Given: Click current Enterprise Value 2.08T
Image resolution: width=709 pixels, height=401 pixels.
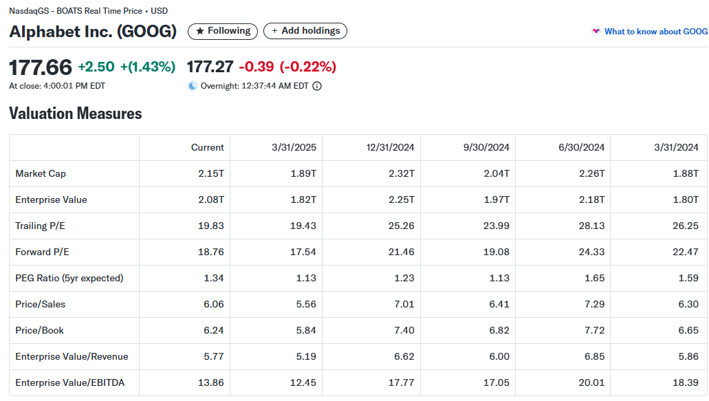Looking at the screenshot, I should tap(210, 200).
